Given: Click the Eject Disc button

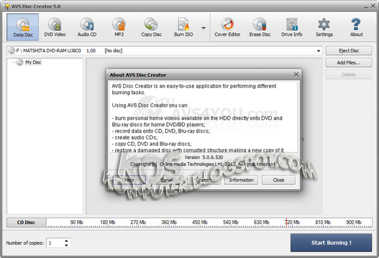Looking at the screenshot, I should click(x=349, y=50).
